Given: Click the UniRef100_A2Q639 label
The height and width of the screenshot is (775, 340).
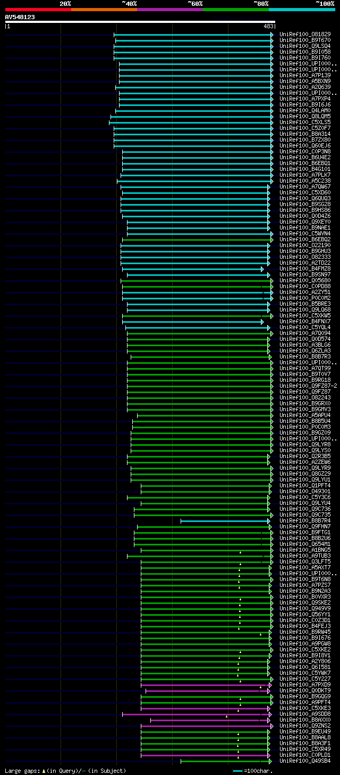Looking at the screenshot, I should click(305, 87).
